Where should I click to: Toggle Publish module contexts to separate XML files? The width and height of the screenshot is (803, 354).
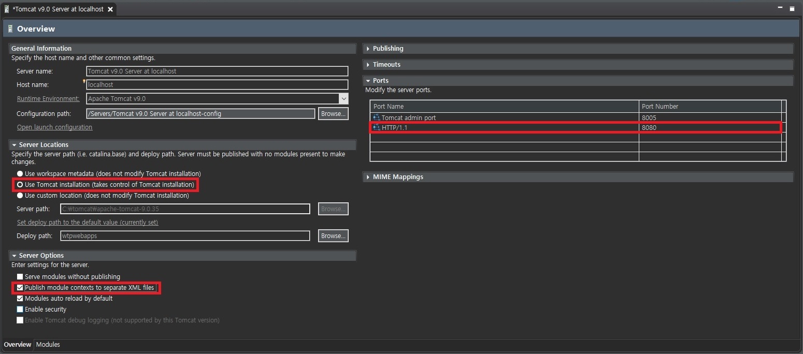(20, 288)
